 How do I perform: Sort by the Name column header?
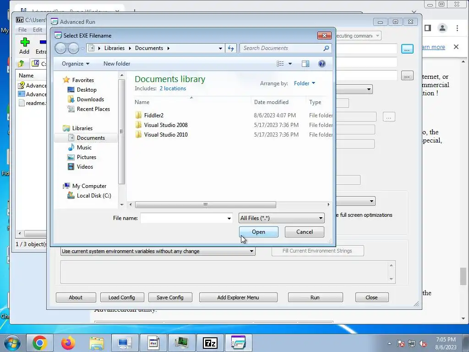pyautogui.click(x=191, y=102)
